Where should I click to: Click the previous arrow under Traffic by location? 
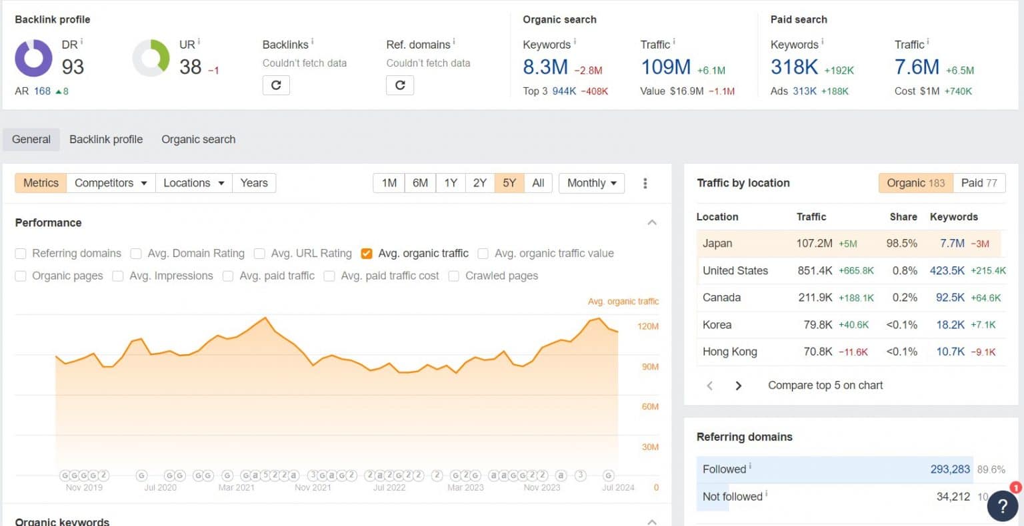click(709, 385)
